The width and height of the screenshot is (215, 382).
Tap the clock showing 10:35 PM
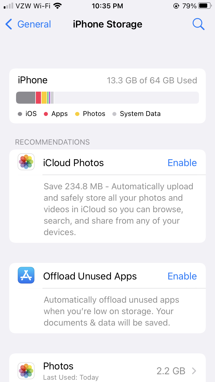107,6
